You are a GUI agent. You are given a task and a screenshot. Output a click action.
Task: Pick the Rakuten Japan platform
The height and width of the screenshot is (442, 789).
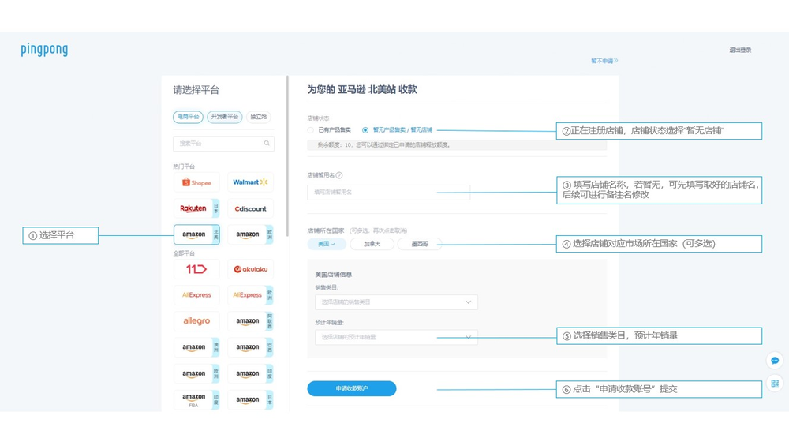[196, 208]
